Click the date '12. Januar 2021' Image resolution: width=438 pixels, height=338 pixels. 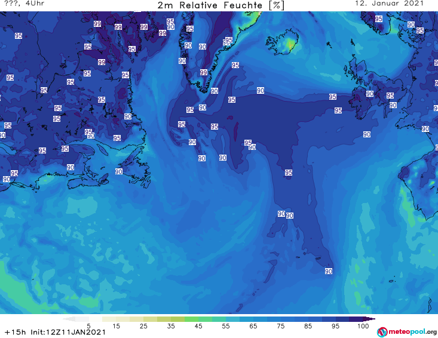(389, 4)
